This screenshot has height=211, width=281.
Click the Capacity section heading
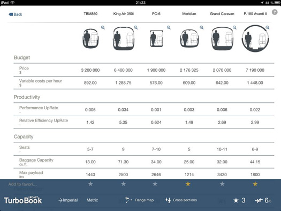coord(24,137)
